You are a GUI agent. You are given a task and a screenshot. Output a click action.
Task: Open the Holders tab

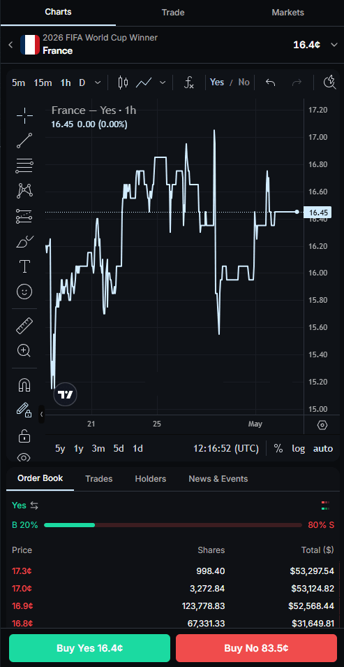point(150,478)
